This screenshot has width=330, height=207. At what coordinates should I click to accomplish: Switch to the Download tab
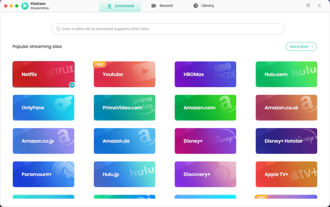[x=120, y=6]
